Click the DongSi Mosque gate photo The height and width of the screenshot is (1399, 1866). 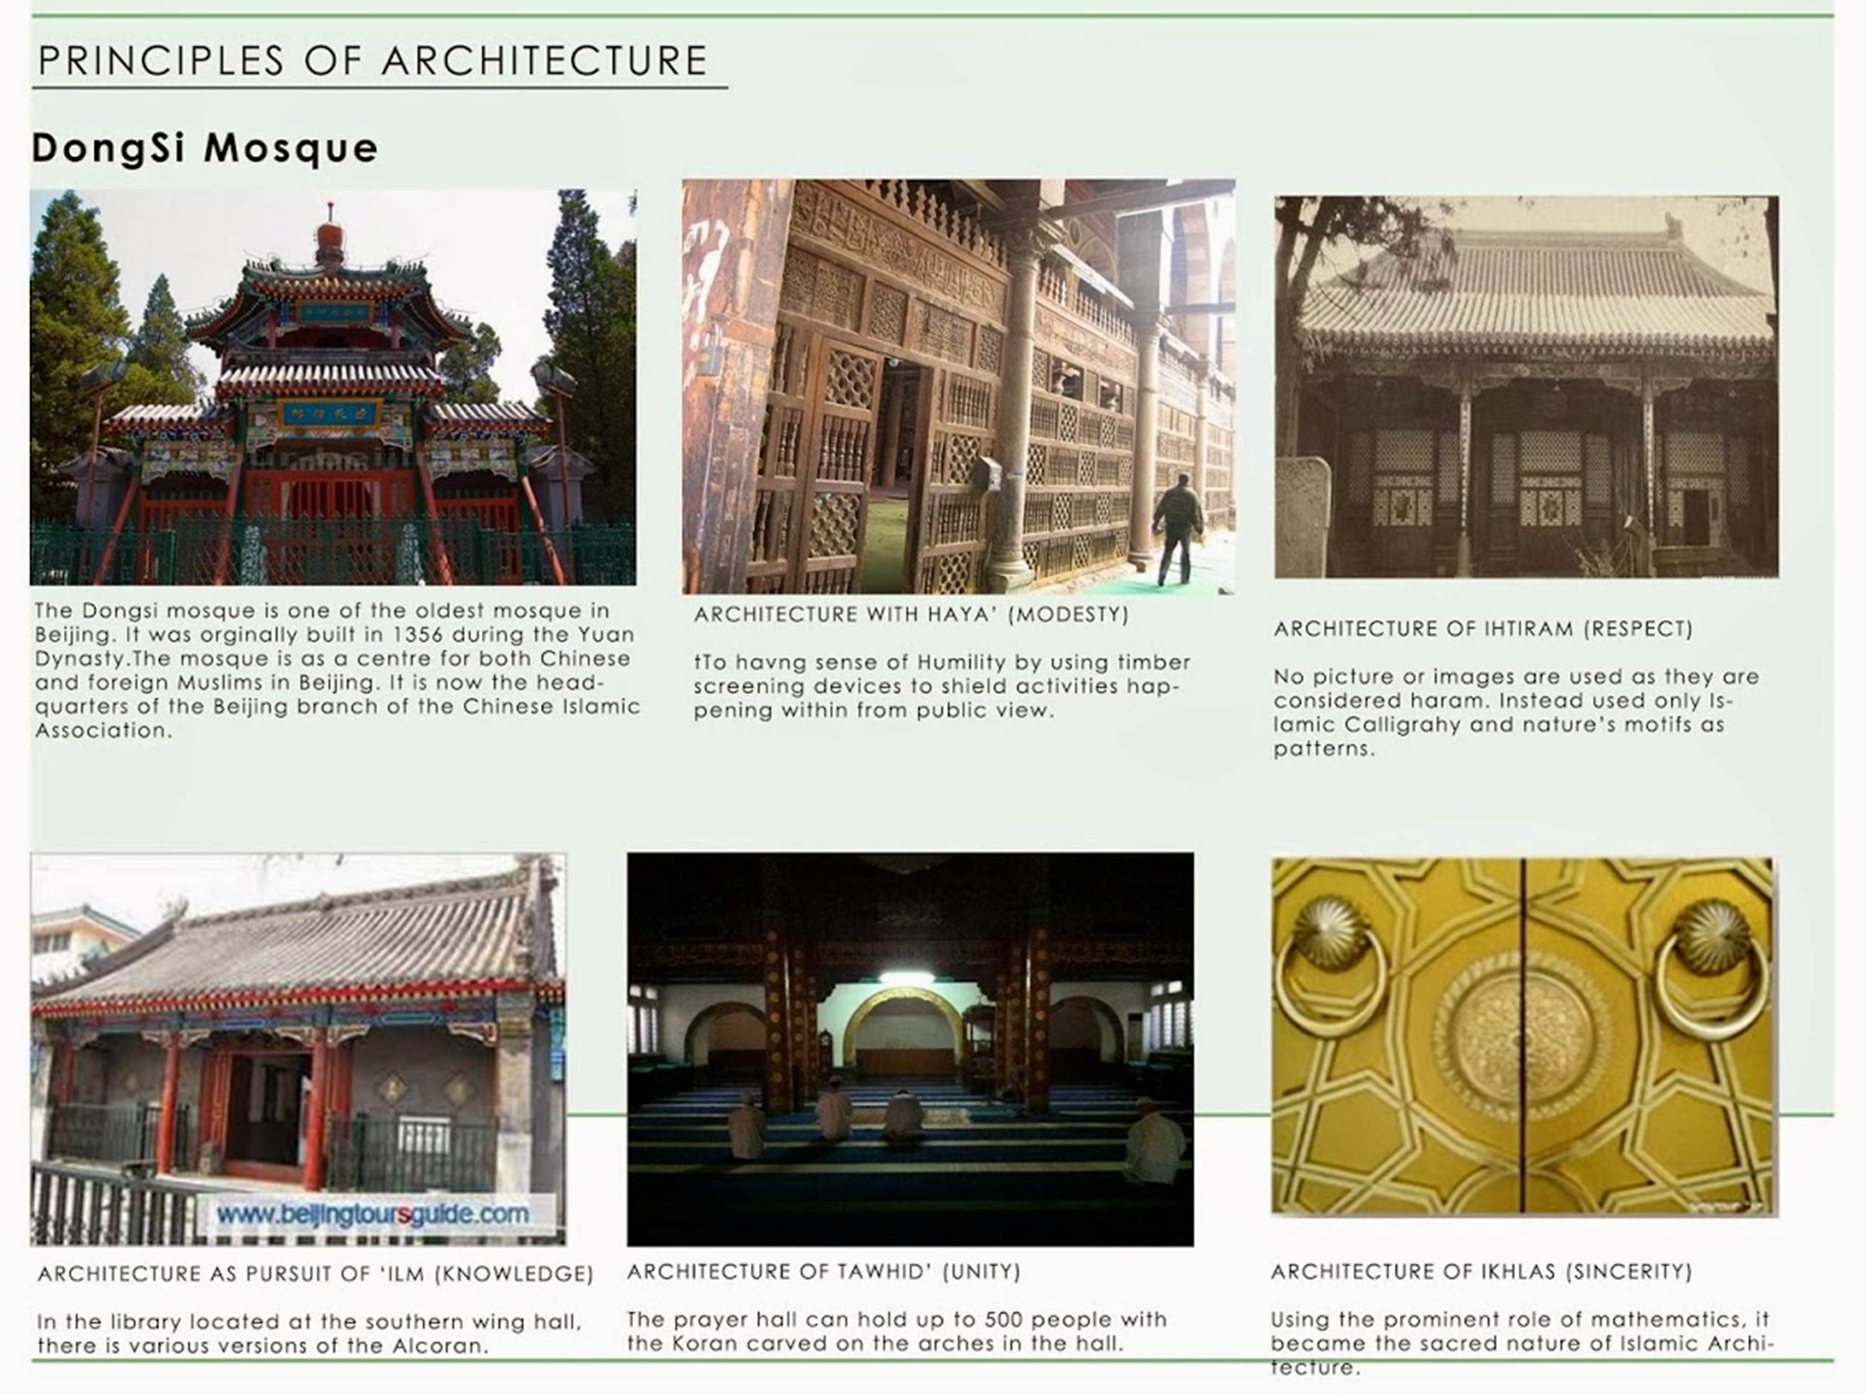(x=333, y=388)
